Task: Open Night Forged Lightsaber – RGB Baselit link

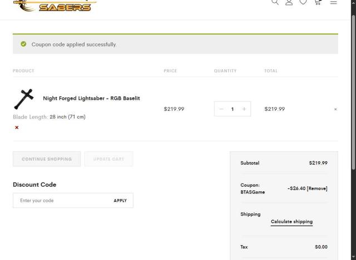Action: [91, 98]
